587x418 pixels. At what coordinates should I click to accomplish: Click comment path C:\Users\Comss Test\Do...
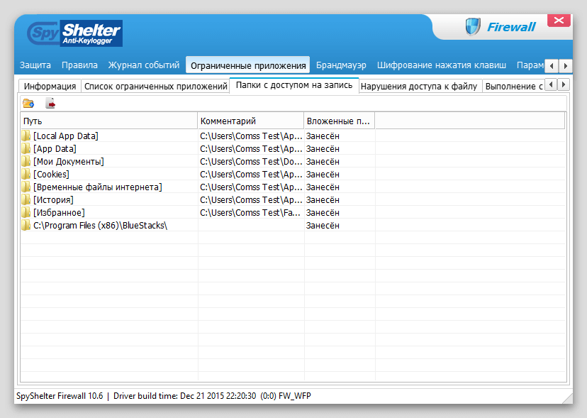pyautogui.click(x=251, y=161)
